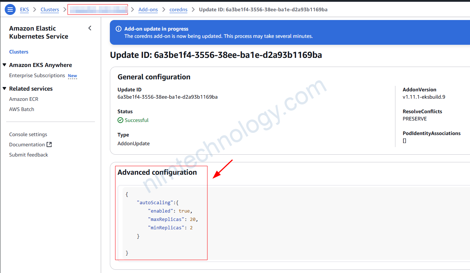The width and height of the screenshot is (470, 273).
Task: Navigate to Clusters via the breadcrumb
Action: [50, 9]
